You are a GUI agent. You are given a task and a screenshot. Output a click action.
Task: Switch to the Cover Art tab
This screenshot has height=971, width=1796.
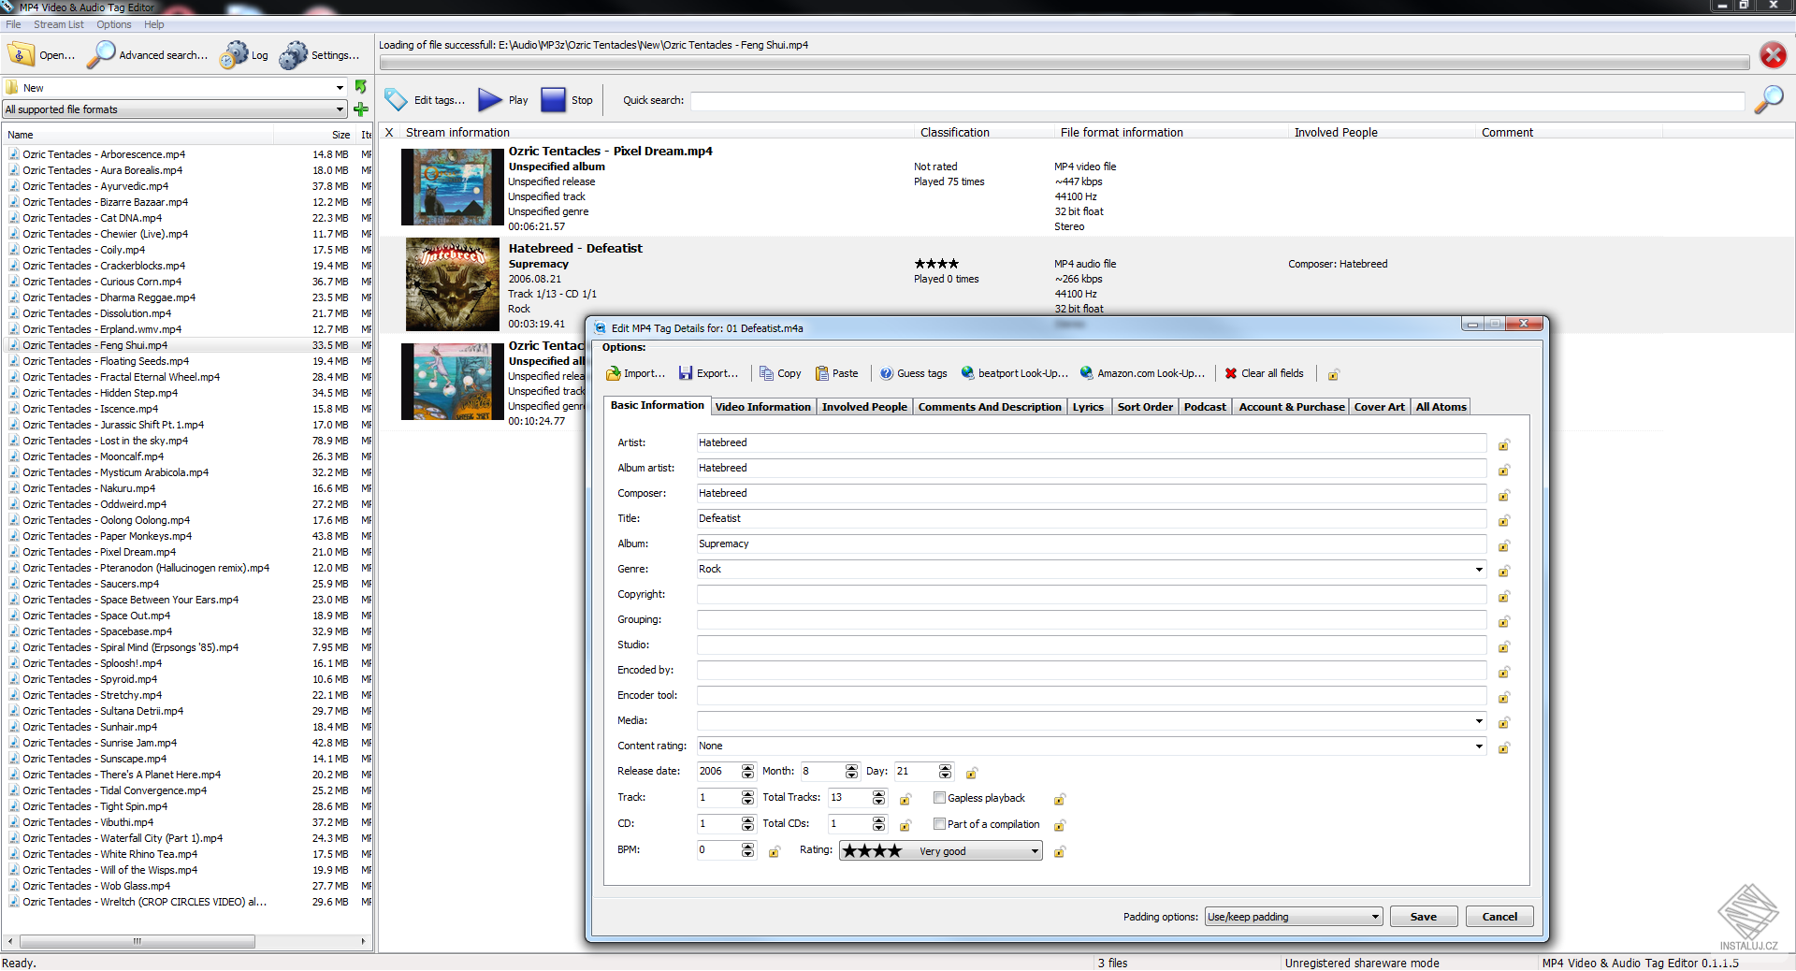pos(1380,406)
